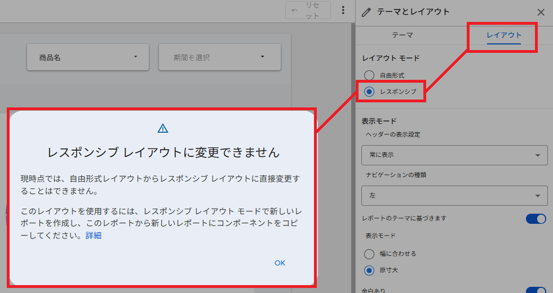Open the ナビゲーションの種類 dropdown showing 左
This screenshot has width=553, height=293.
[454, 196]
